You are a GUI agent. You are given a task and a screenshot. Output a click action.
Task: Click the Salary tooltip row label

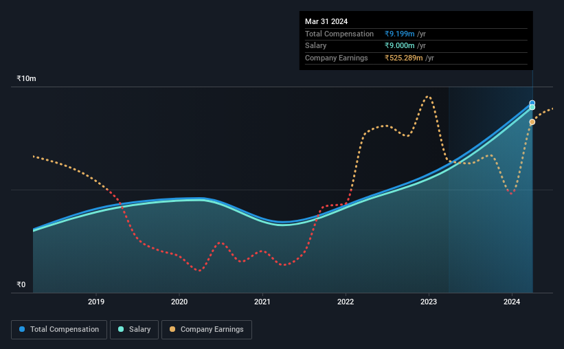point(316,46)
